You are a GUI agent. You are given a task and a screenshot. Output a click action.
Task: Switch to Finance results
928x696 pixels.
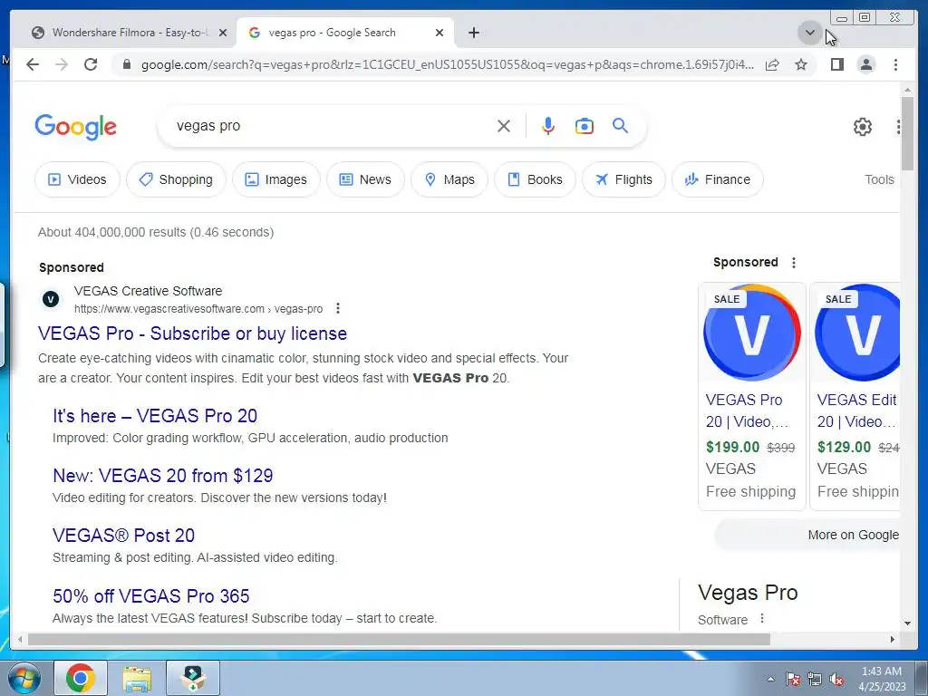pos(718,179)
